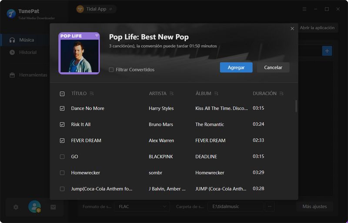Click the 03:24 duration value
Screen dimensions: 348x223
[258, 124]
